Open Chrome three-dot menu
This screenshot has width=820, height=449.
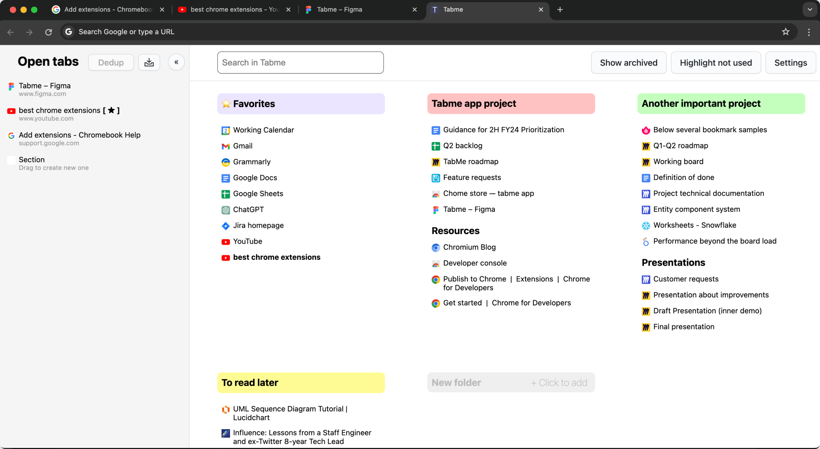tap(809, 32)
